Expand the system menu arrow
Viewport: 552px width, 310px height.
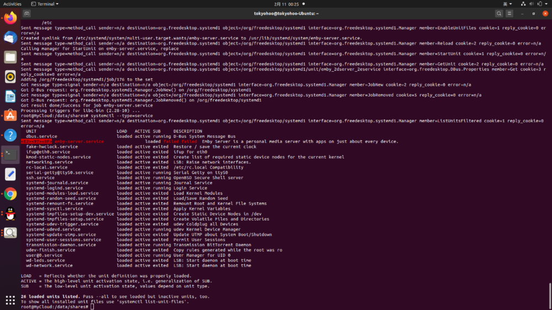click(546, 4)
